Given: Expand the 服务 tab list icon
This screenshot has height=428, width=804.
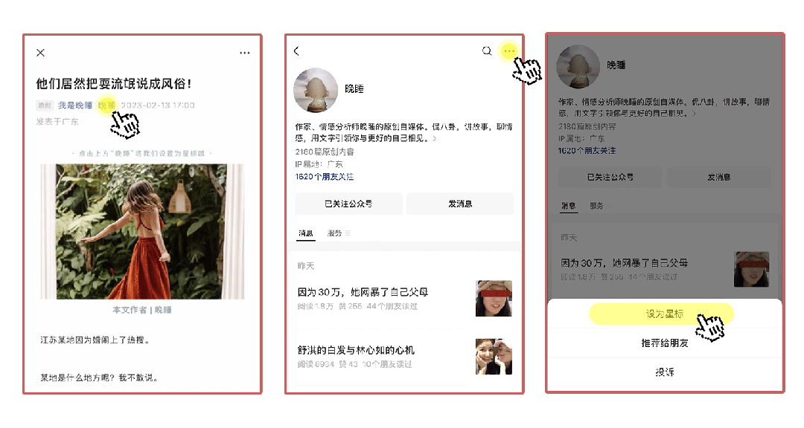Looking at the screenshot, I should [x=348, y=233].
